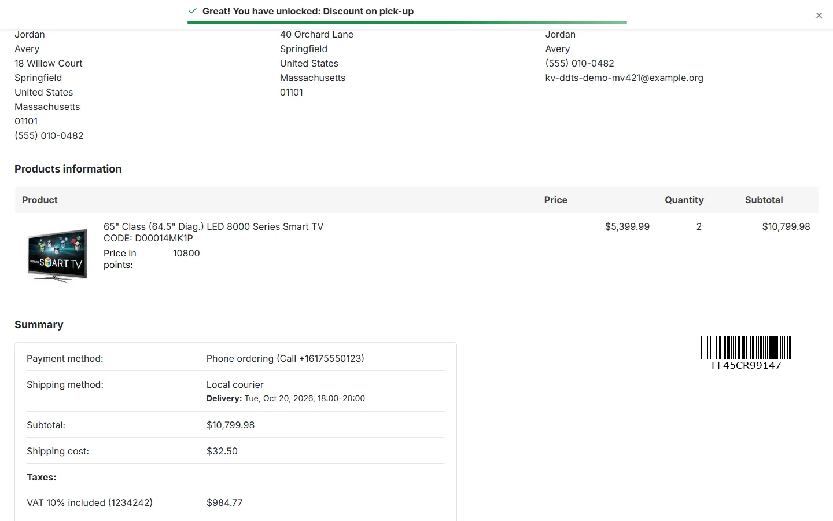This screenshot has width=833, height=521.
Task: Click the Price column header
Action: (556, 200)
